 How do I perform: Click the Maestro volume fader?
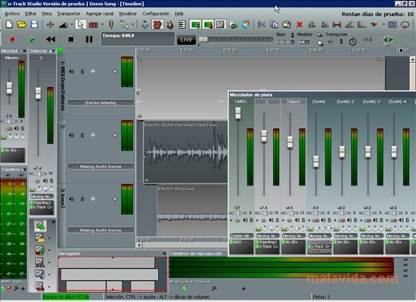9,89
